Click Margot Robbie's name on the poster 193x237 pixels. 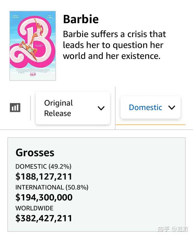[x=16, y=17]
